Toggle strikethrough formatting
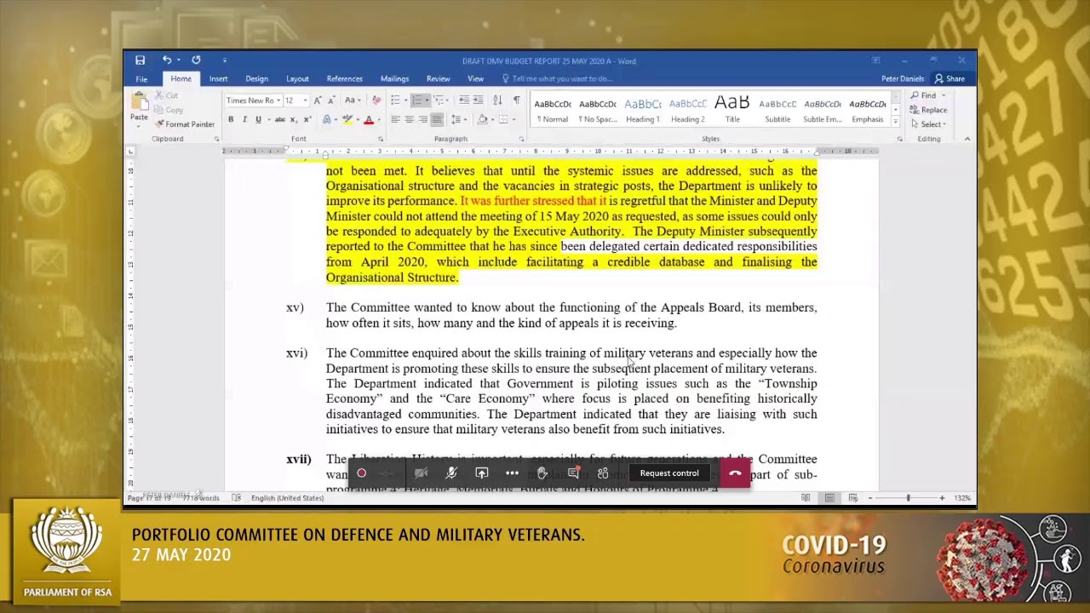The height and width of the screenshot is (613, 1090). [280, 119]
